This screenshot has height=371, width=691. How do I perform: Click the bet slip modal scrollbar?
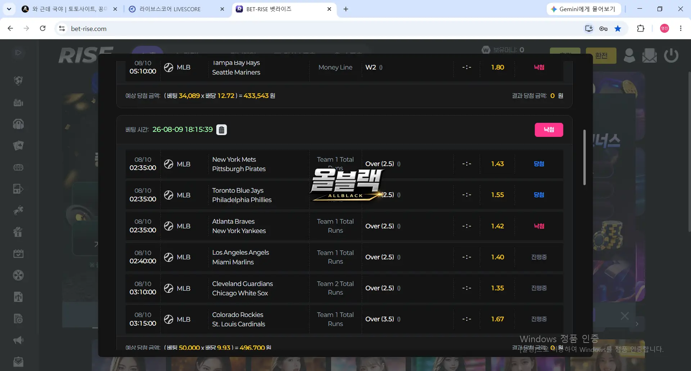pos(584,157)
